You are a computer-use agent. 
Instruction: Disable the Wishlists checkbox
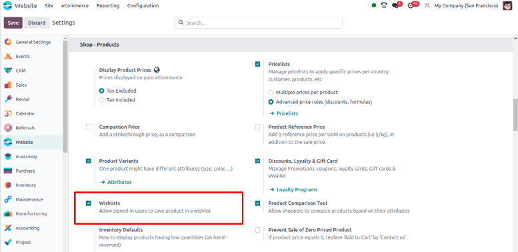click(x=88, y=203)
